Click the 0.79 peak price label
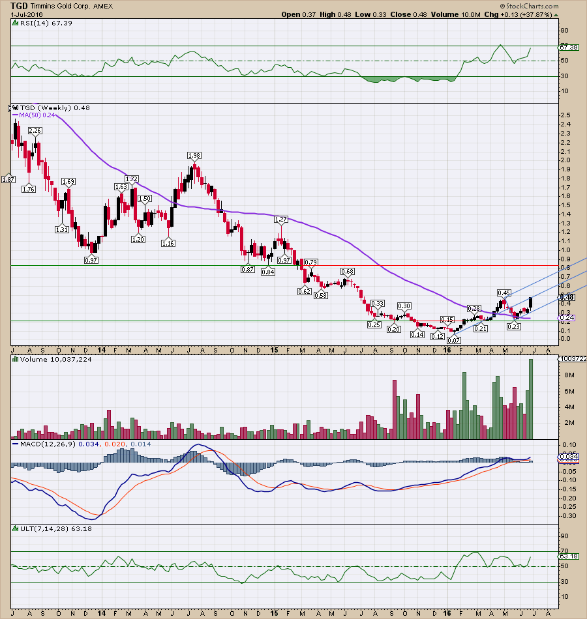 (x=311, y=262)
